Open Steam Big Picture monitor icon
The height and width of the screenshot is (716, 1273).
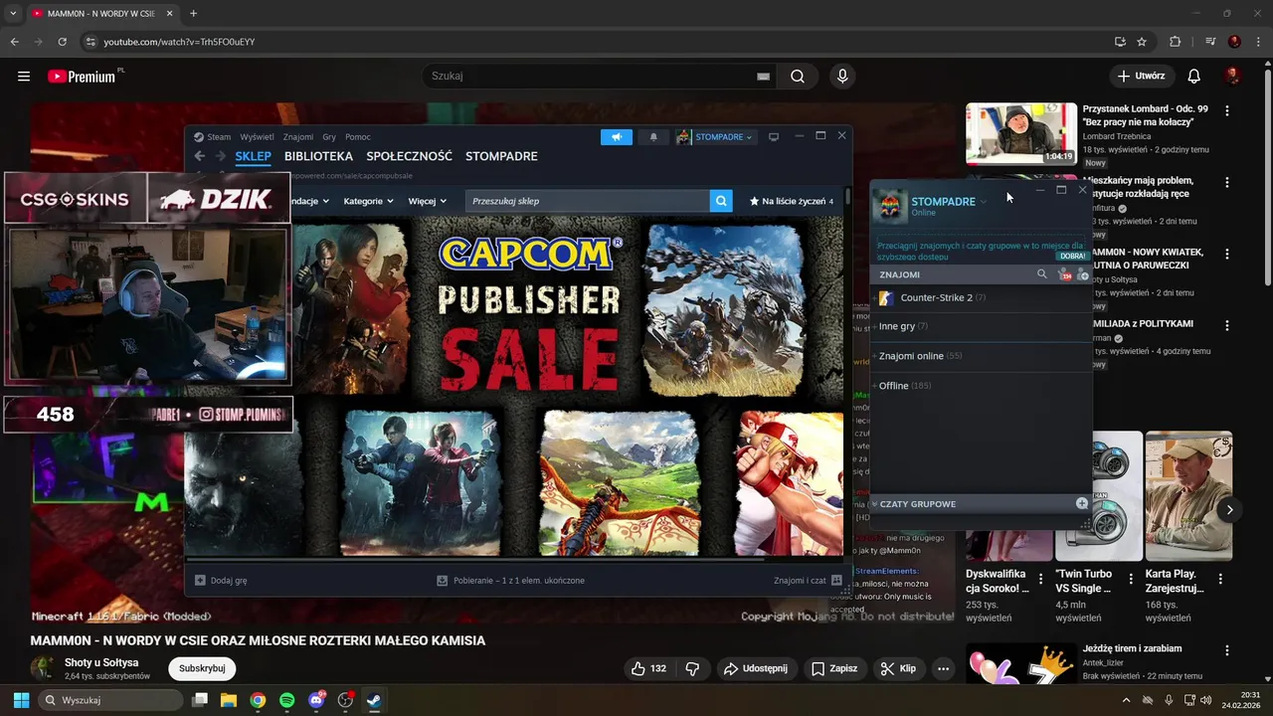tap(774, 136)
